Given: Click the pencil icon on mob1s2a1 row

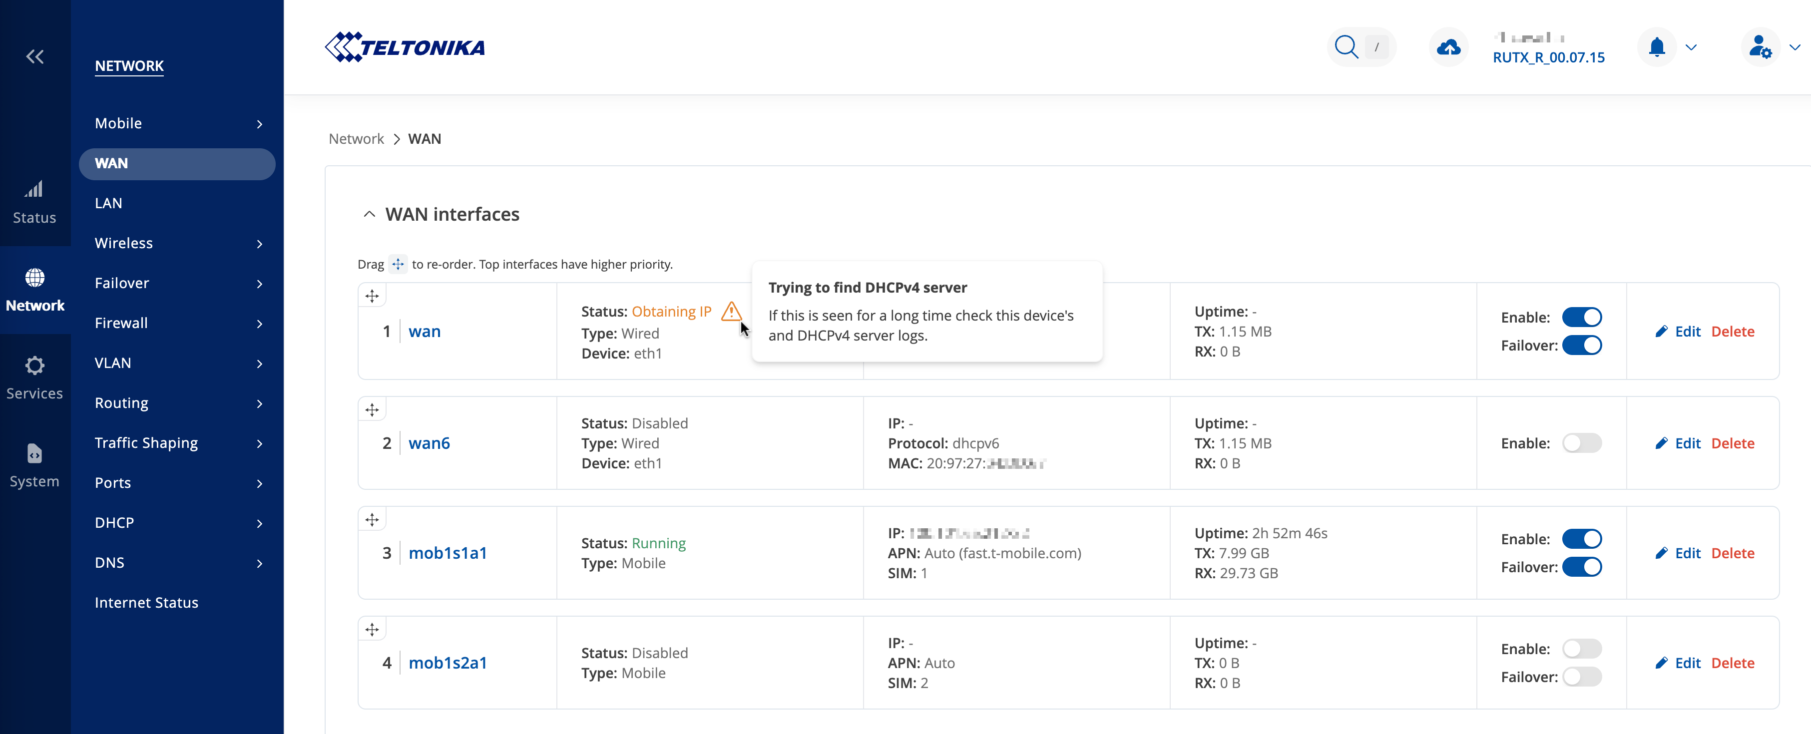Looking at the screenshot, I should click(x=1661, y=662).
